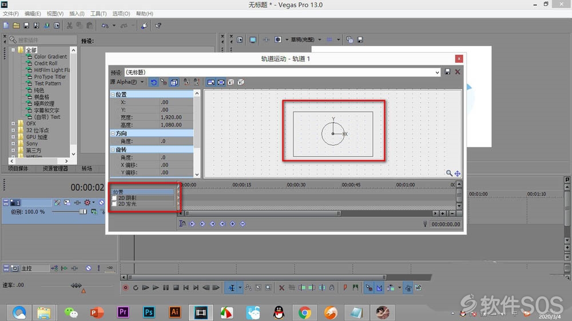Collapse the 位置 property group

point(113,94)
